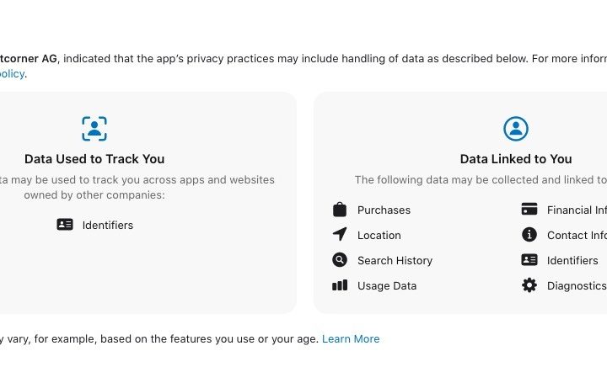Click the Search History magnifier icon
This screenshot has width=607, height=367.
[340, 260]
